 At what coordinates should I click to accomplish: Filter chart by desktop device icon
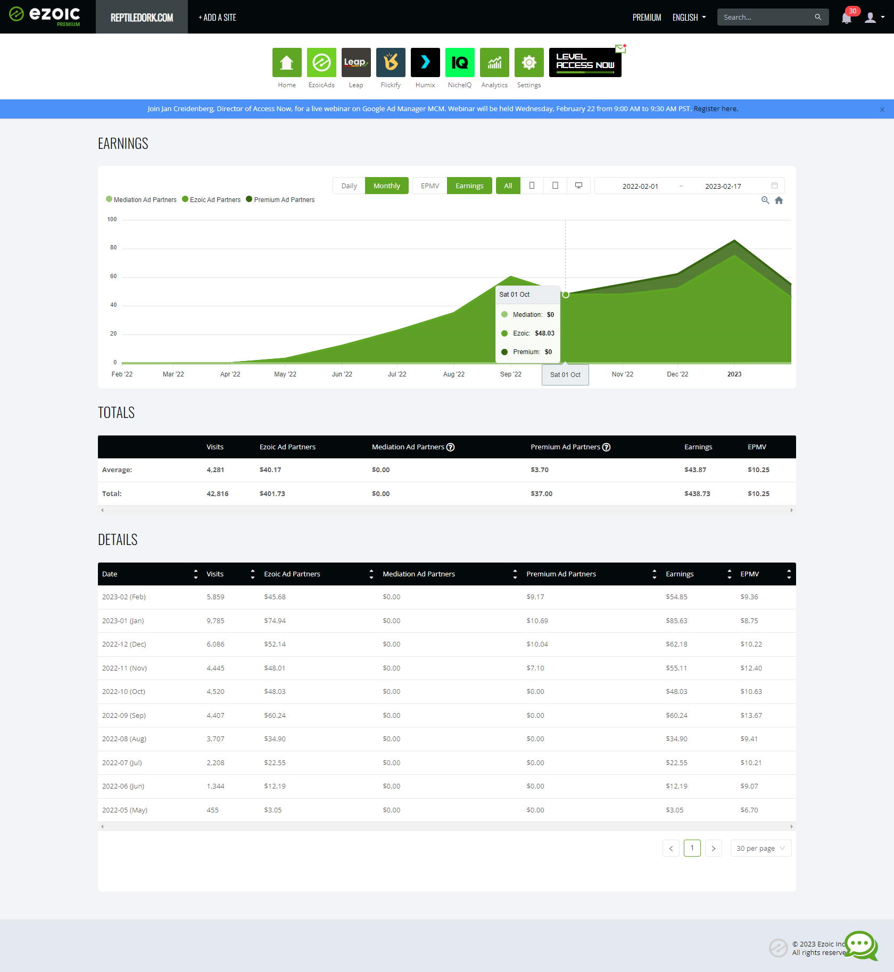pos(578,186)
